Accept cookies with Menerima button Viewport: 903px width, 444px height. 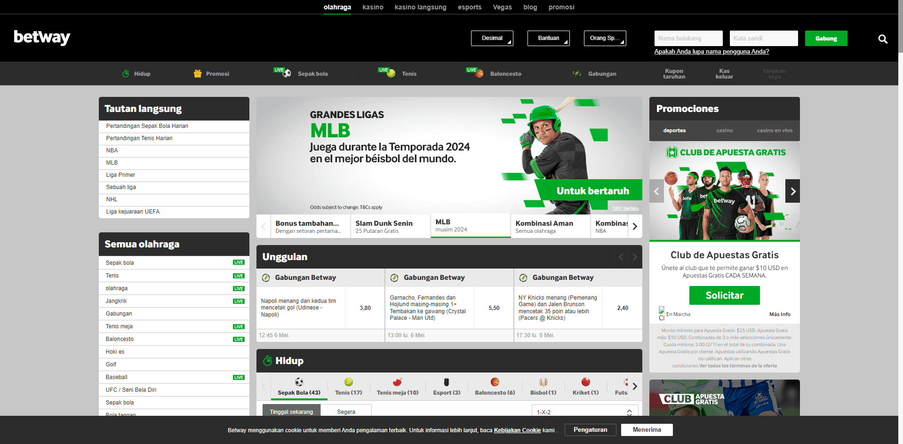point(647,429)
